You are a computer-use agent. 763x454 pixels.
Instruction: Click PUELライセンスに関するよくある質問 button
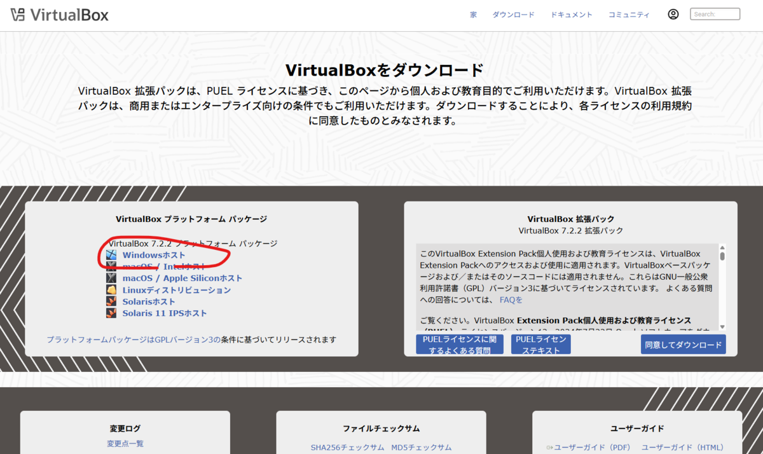[x=459, y=345]
